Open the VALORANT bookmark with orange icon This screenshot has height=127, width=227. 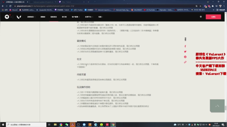tap(137, 10)
